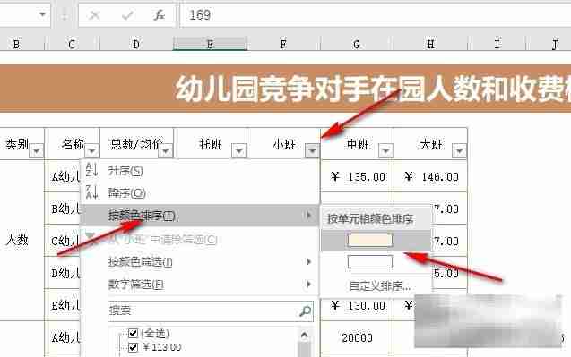Screen dimensions: 571x357
Task: Select cell ¥130.00 in 中班 column
Action: (x=358, y=306)
